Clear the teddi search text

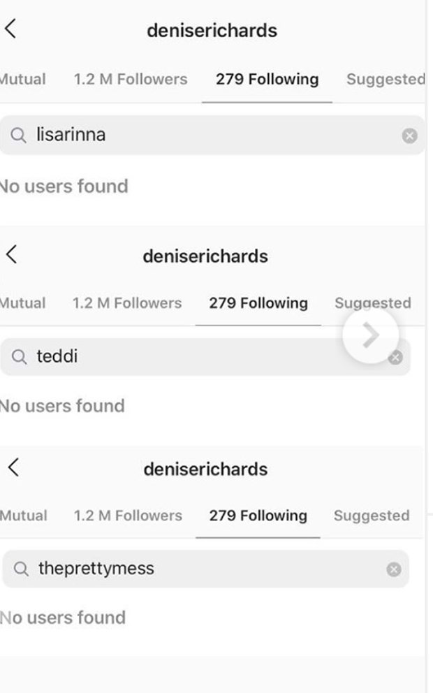coord(395,358)
